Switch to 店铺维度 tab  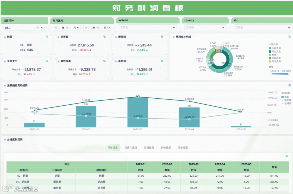[x=149, y=148]
